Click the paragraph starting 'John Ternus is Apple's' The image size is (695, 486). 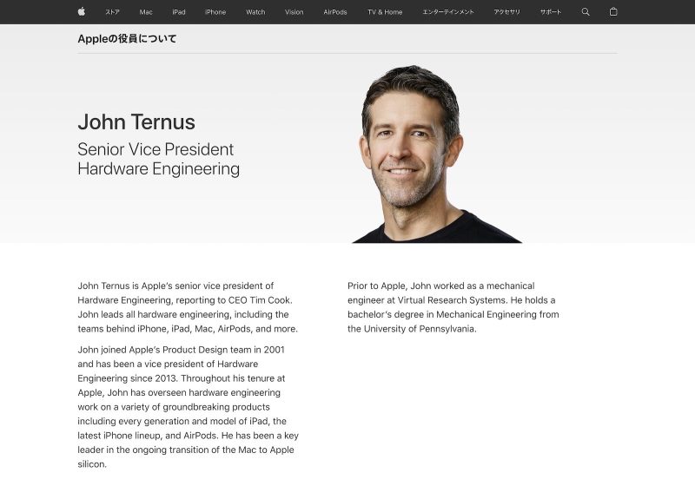(188, 307)
